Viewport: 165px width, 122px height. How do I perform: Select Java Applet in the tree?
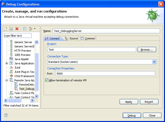[22, 59]
